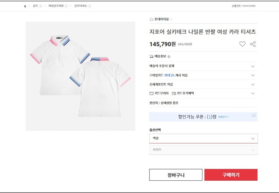Image resolution: width=279 pixels, height=193 pixels.
Task: Open the 골프티셔츠 breadcrumb menu
Action: tap(90, 6)
